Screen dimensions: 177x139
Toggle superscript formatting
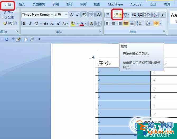[x=58, y=24]
